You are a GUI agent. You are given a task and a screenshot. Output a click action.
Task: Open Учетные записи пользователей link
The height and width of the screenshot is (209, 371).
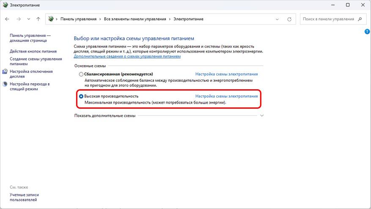[x=24, y=197]
